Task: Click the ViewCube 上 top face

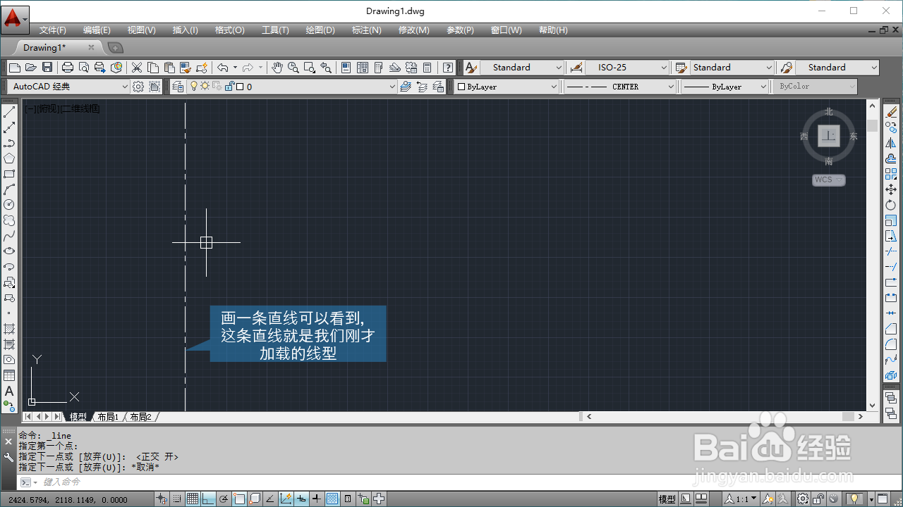Action: pyautogui.click(x=829, y=135)
